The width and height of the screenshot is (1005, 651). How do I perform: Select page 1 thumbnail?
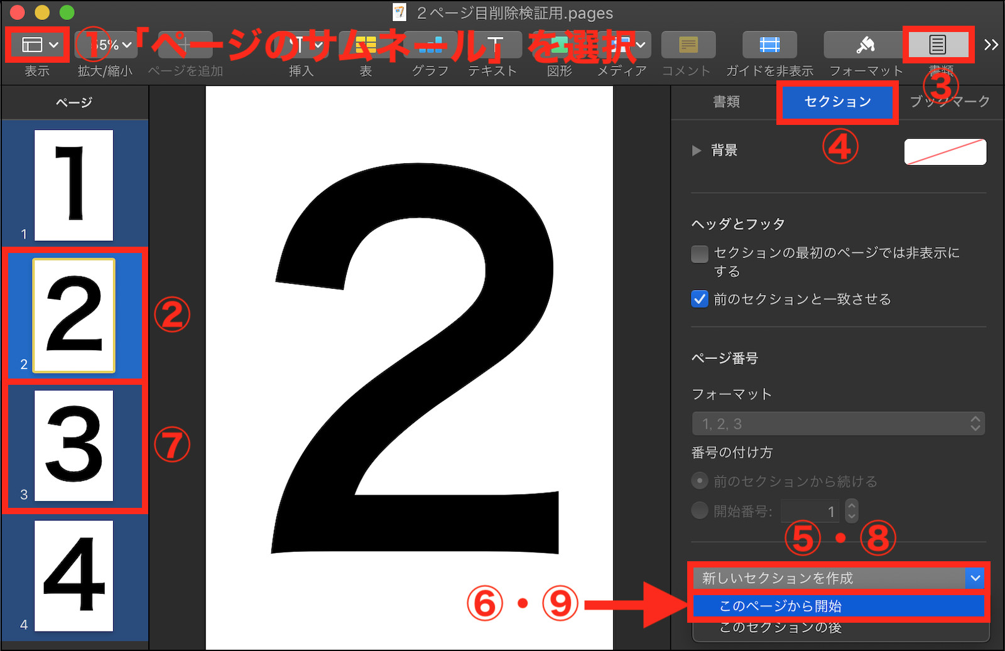pos(73,185)
